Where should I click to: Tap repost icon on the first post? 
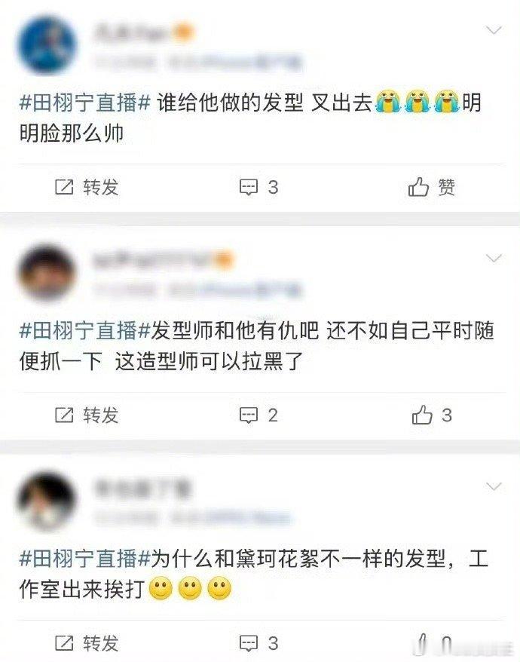[64, 186]
